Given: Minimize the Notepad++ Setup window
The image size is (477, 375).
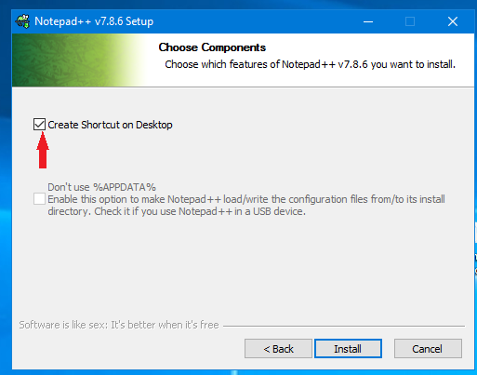Looking at the screenshot, I should point(368,21).
